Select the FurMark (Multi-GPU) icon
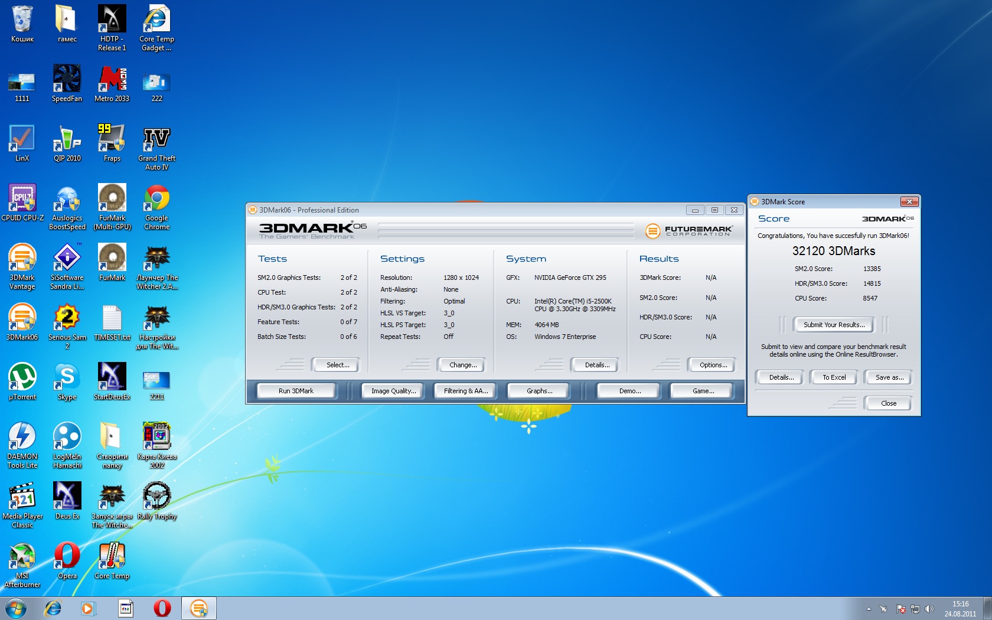 112,207
